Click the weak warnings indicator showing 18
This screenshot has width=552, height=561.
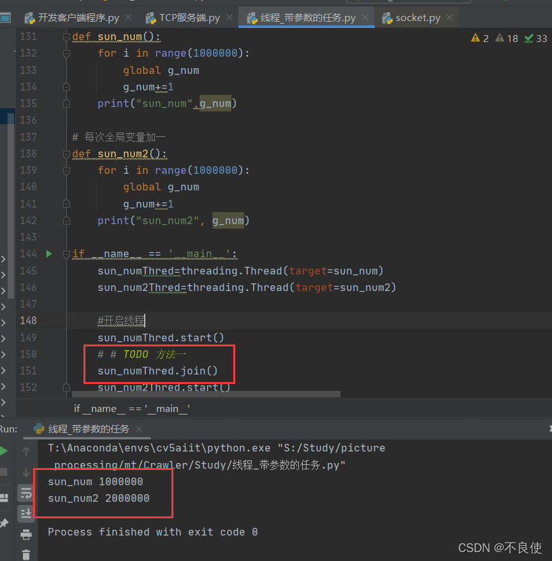click(x=507, y=38)
